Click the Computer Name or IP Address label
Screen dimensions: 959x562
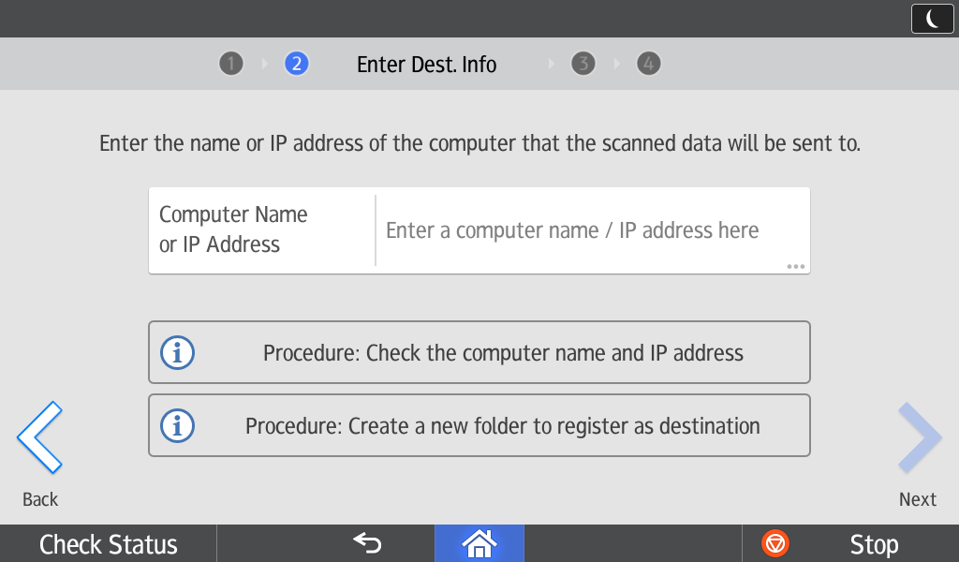(233, 229)
